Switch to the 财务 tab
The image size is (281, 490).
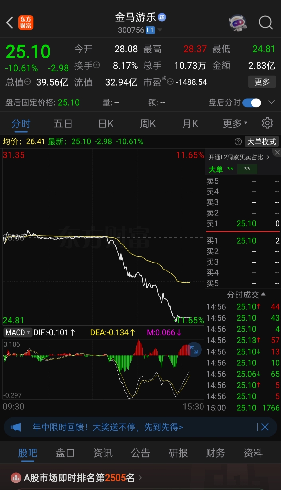point(216,453)
